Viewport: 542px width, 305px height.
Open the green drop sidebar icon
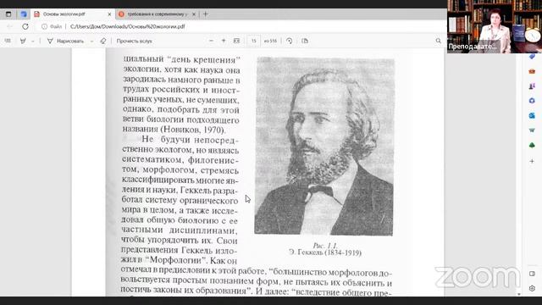point(532,130)
